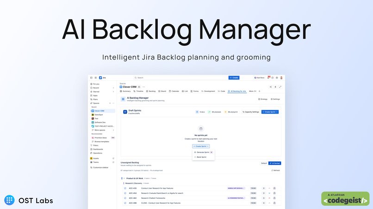Image resolution: width=373 pixels, height=209 pixels.
Task: Click the fullscreen expand icon
Action: [280, 87]
